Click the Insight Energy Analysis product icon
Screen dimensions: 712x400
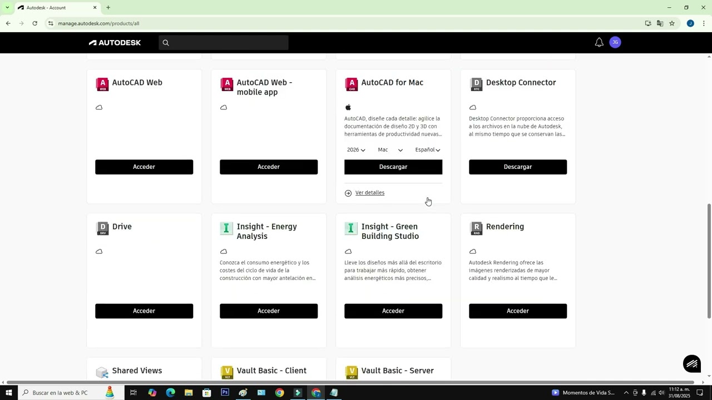(x=227, y=228)
